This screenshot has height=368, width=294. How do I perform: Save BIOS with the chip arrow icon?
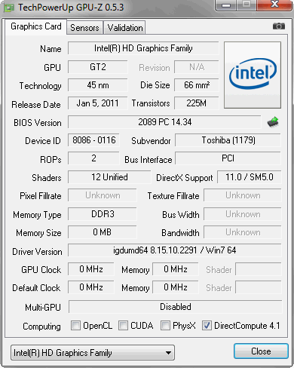(x=273, y=122)
